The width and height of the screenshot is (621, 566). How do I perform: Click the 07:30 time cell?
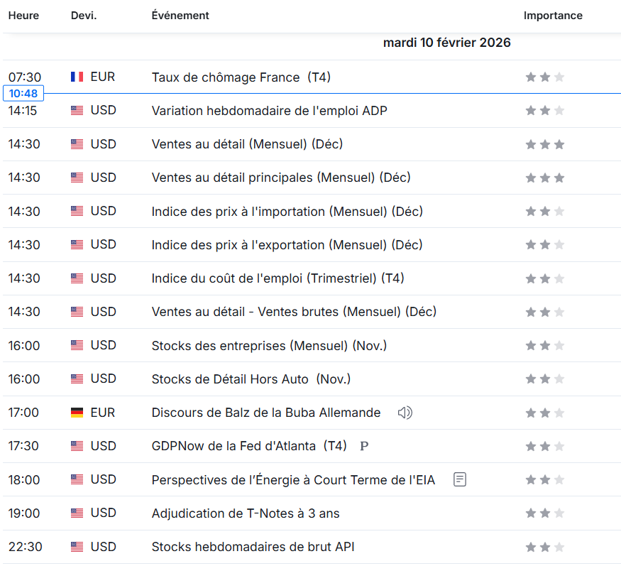coord(25,77)
